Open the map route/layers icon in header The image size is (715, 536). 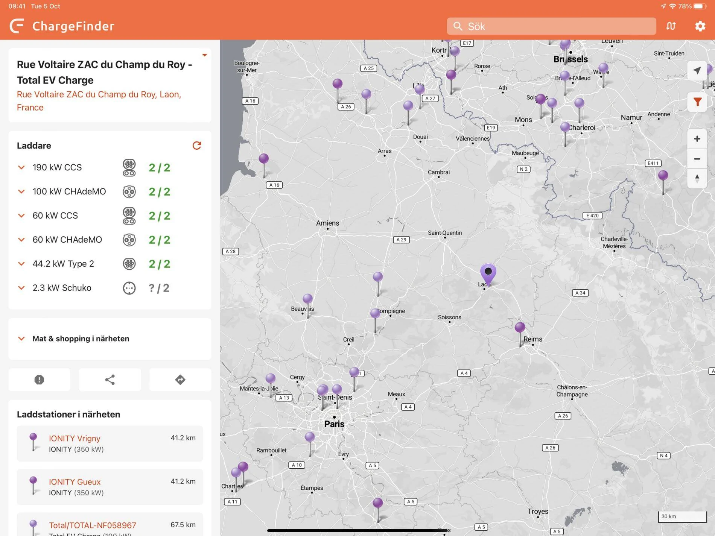tap(671, 26)
